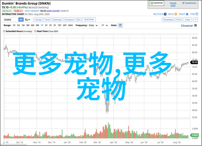The image size is (202, 146).
Task: Click the tutorial link text
Action: pyautogui.click(x=188, y=26)
